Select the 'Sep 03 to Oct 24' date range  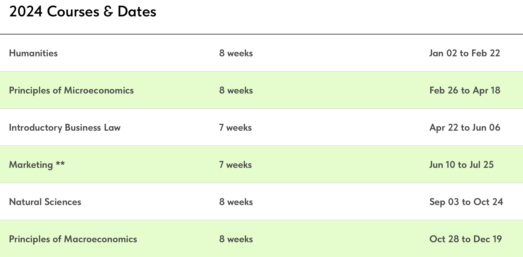pos(466,202)
